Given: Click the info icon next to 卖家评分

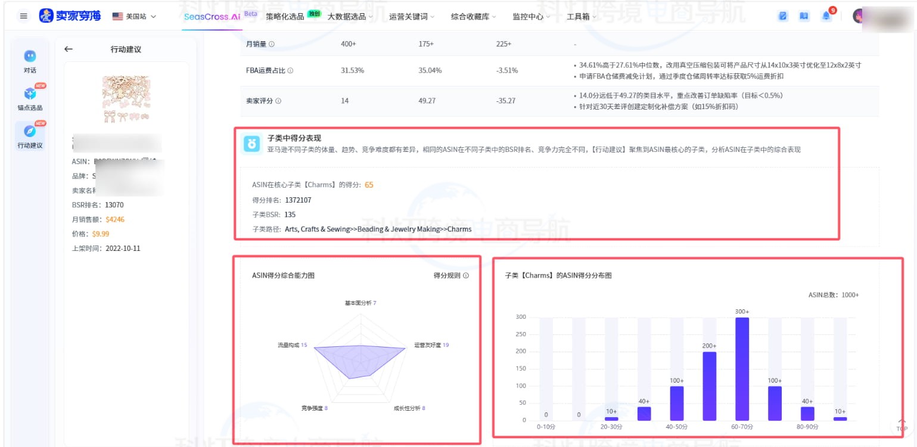Looking at the screenshot, I should point(278,101).
